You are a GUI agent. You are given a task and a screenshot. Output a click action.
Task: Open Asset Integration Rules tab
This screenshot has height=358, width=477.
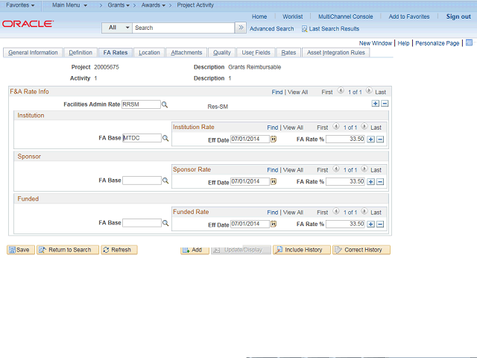(336, 52)
